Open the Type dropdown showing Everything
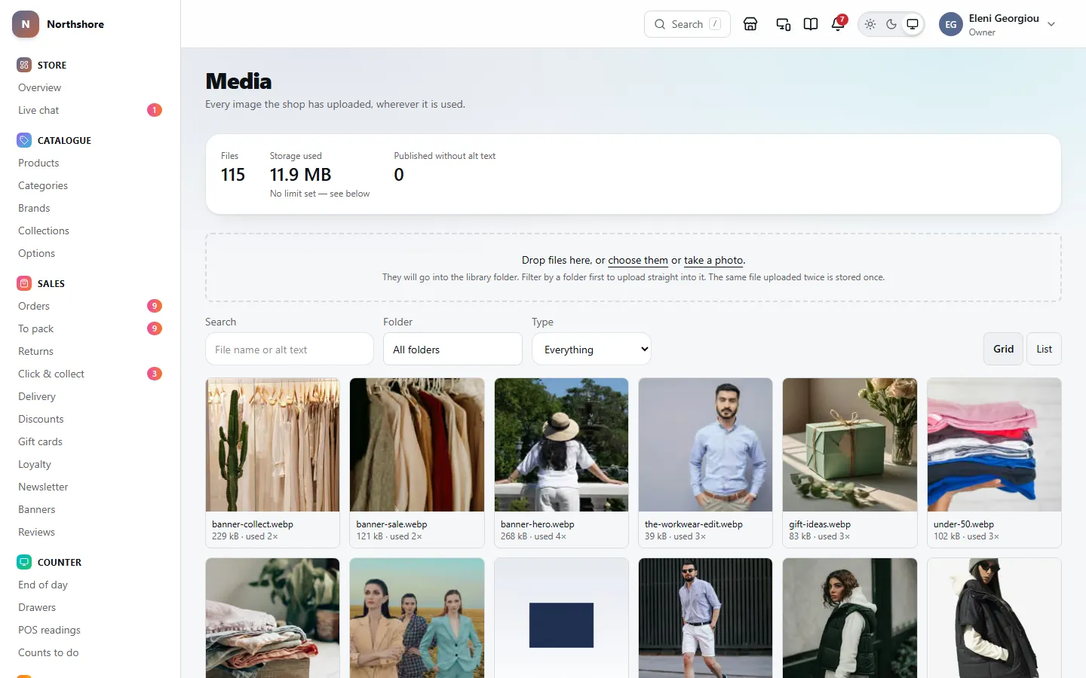 tap(591, 350)
